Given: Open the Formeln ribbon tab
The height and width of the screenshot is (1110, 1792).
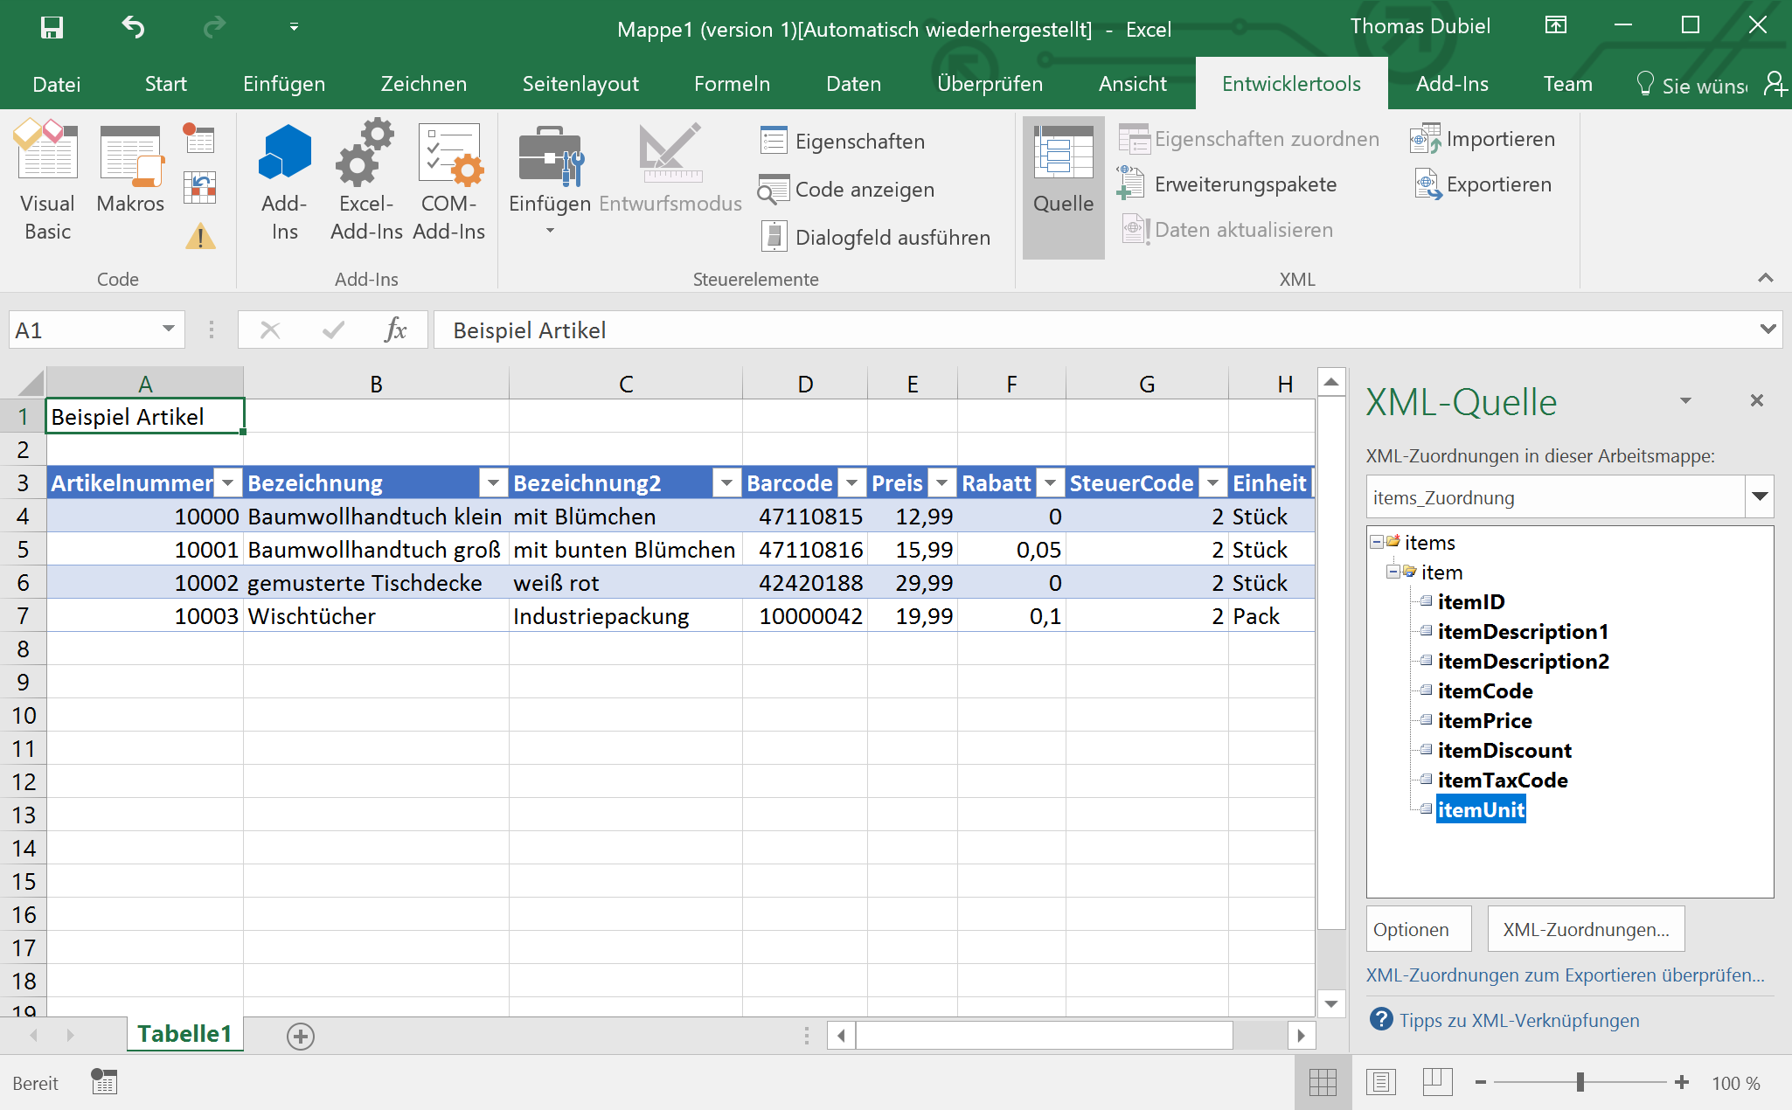Looking at the screenshot, I should (x=732, y=84).
